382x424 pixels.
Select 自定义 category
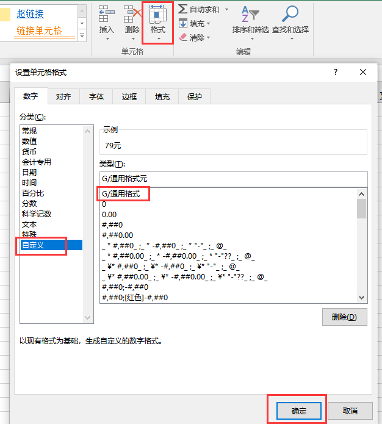51,245
